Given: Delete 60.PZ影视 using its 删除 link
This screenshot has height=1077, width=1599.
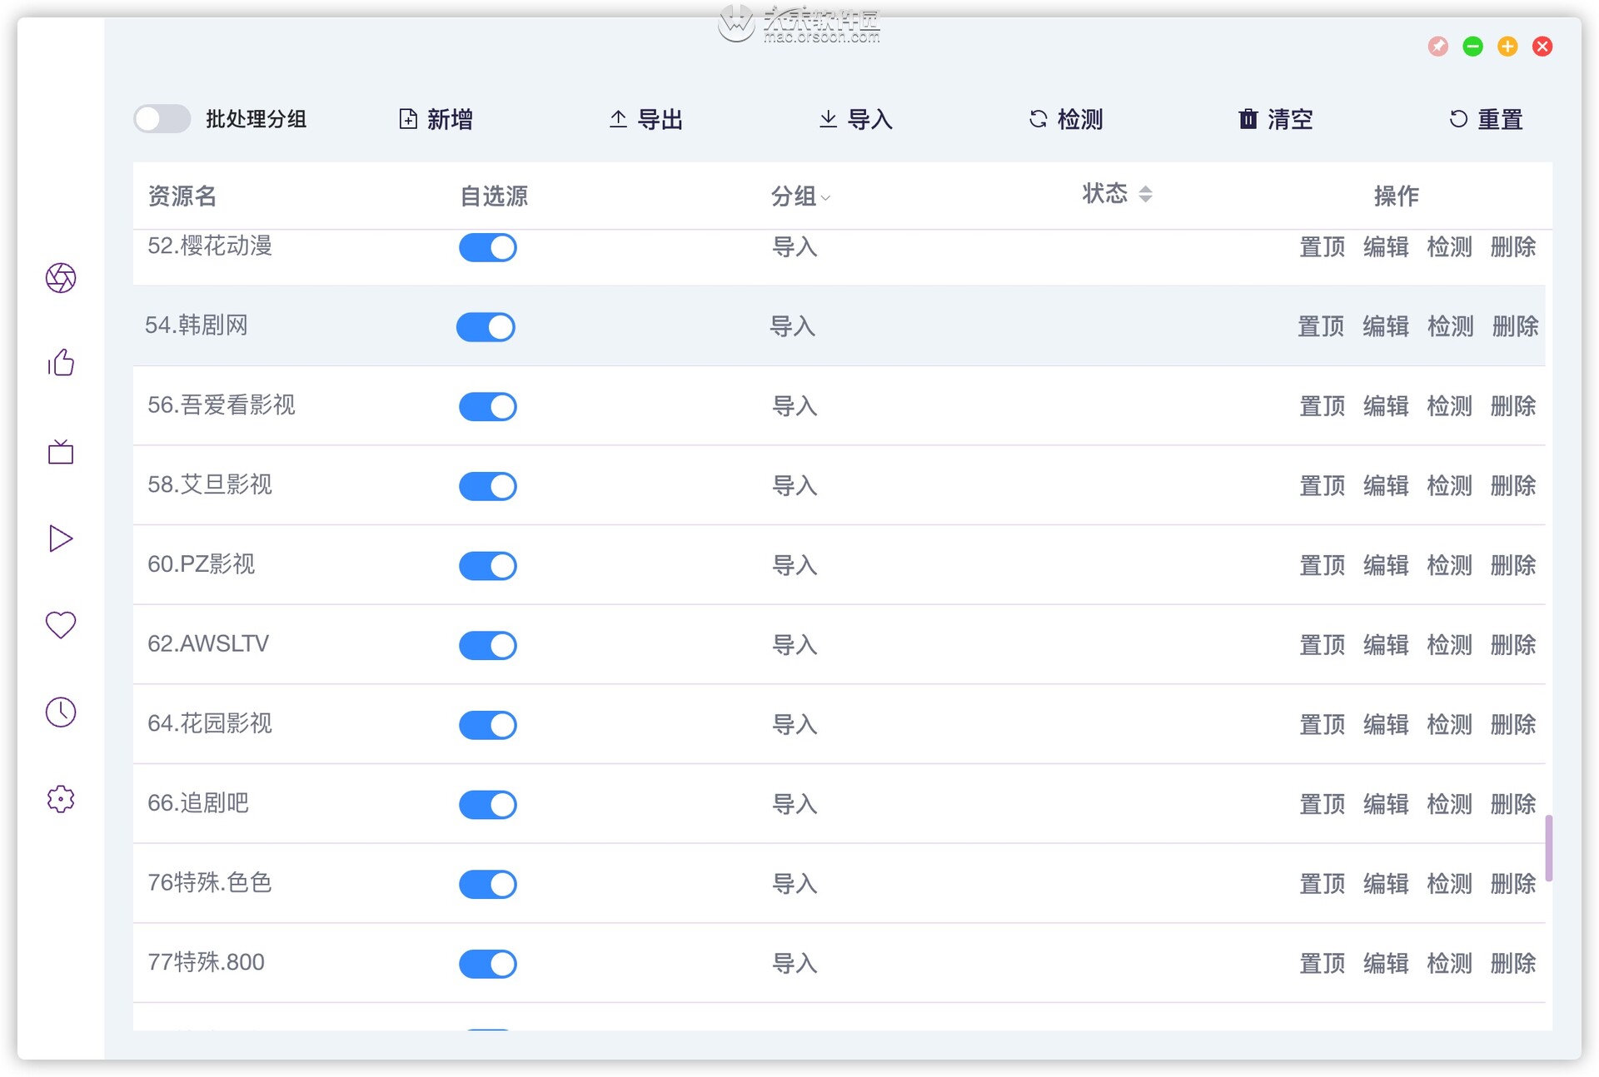Looking at the screenshot, I should [x=1513, y=565].
